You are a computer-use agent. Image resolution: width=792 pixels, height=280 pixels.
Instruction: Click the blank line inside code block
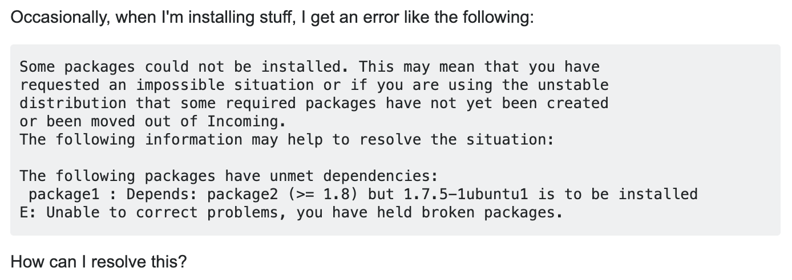point(395,158)
